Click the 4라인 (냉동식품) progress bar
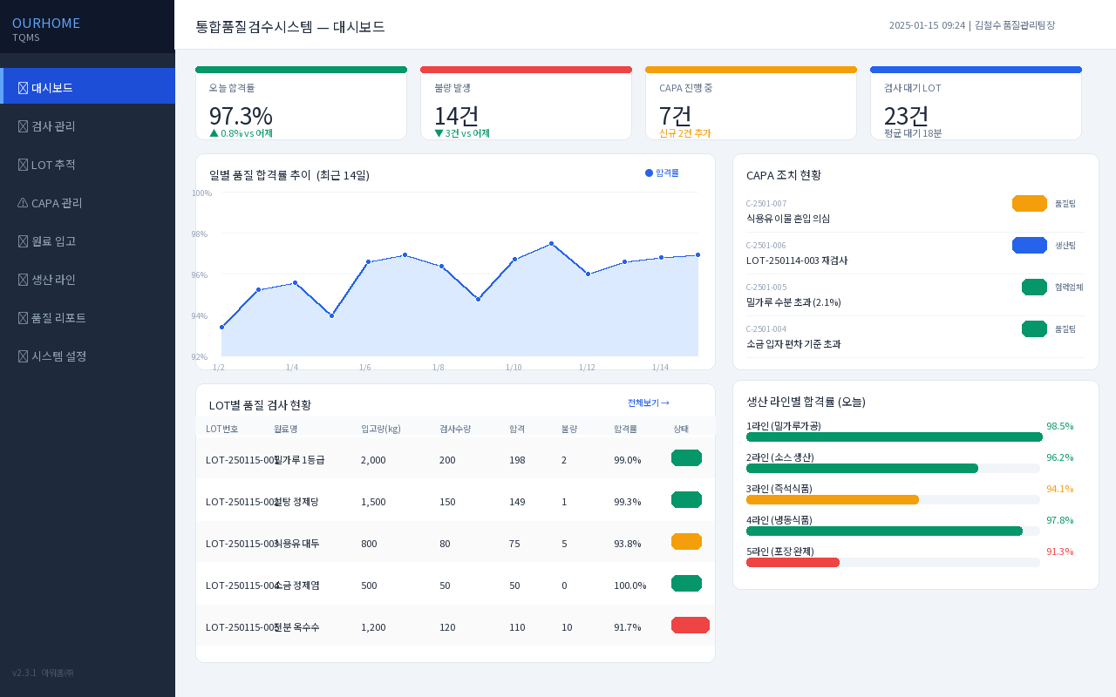The height and width of the screenshot is (697, 1116). pos(894,531)
